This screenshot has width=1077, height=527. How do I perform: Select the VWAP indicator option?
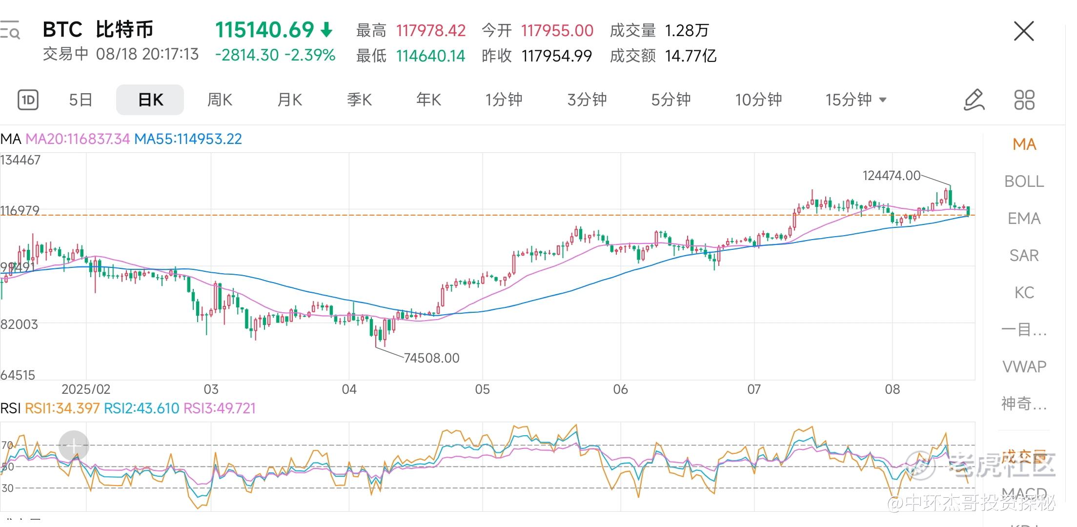click(1024, 366)
